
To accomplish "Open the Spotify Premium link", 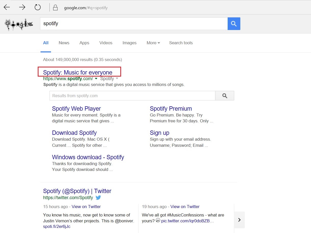I will [171, 109].
